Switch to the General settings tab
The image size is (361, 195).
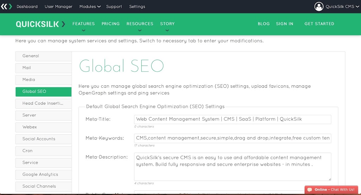(43, 56)
